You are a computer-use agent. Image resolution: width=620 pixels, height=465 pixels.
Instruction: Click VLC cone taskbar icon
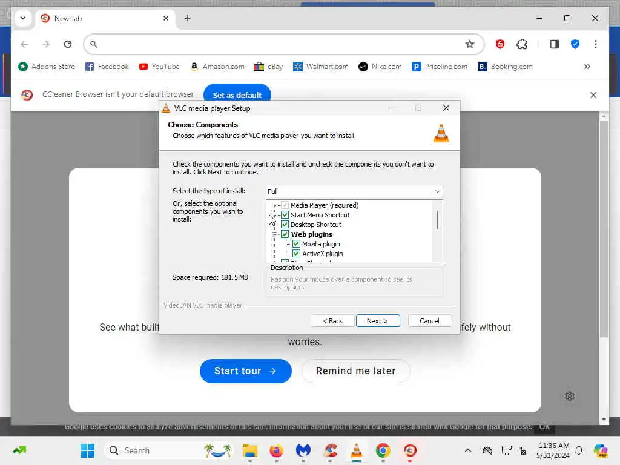(x=357, y=450)
